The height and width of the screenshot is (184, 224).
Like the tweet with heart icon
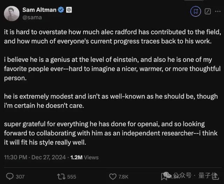tap(113, 176)
